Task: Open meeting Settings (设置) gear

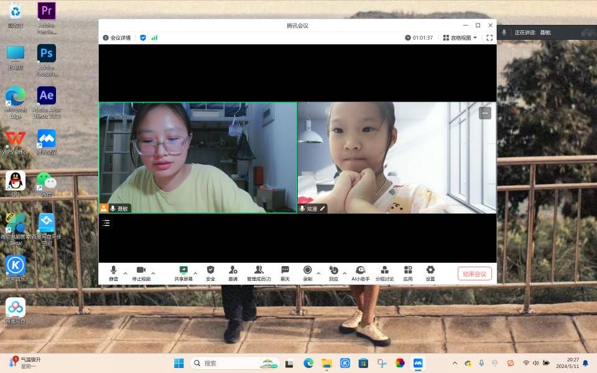Action: 430,273
